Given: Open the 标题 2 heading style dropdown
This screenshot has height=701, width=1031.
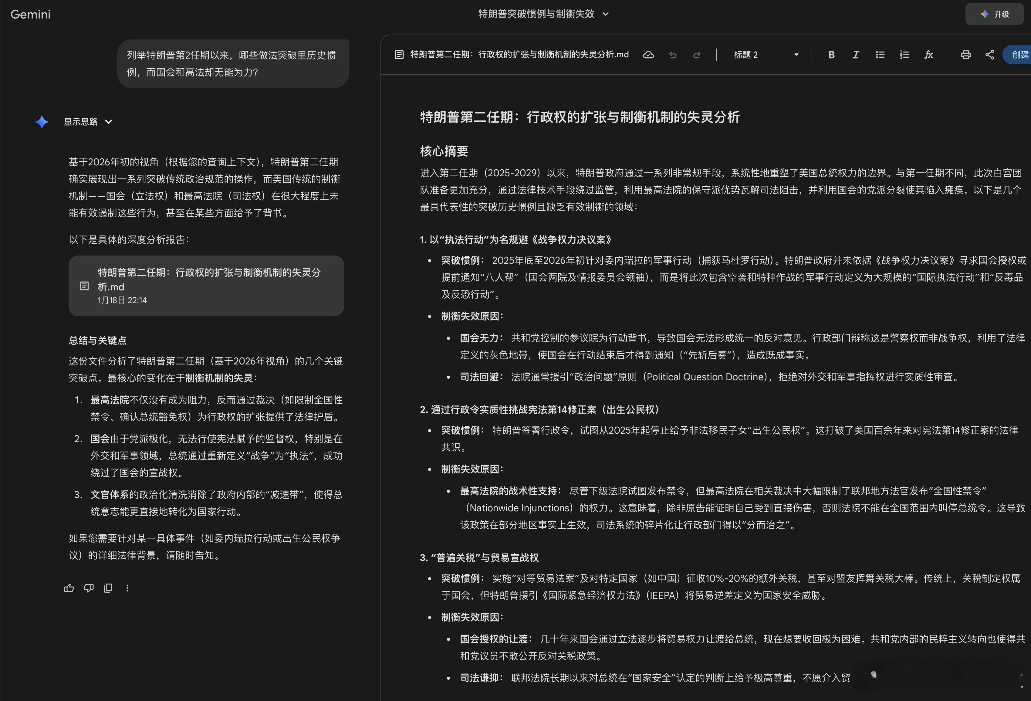Looking at the screenshot, I should tap(765, 55).
